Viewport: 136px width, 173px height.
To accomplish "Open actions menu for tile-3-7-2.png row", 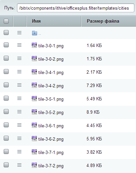I will pyautogui.click(x=19, y=165).
